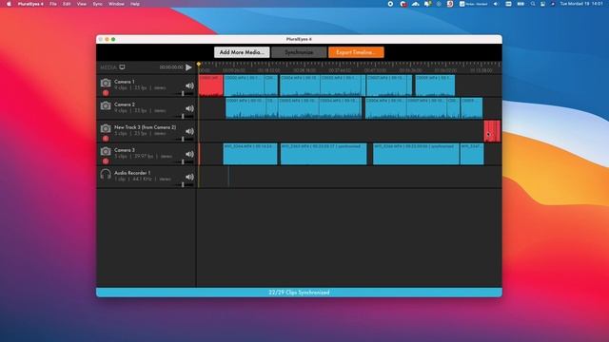Mute New Track 3 speaker
The image size is (609, 342).
(x=189, y=131)
